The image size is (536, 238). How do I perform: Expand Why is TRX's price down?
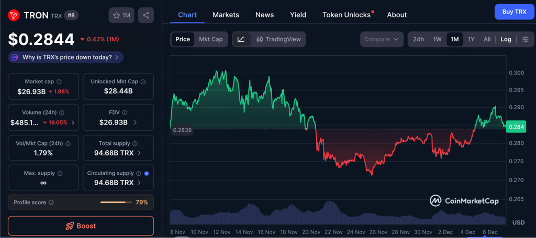(x=65, y=57)
